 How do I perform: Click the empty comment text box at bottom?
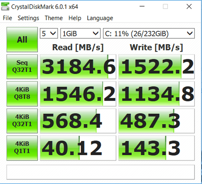tap(101, 172)
